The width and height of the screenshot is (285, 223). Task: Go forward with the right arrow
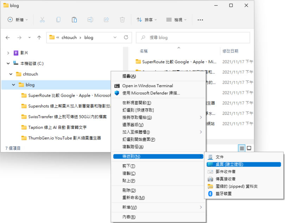[x=19, y=38]
